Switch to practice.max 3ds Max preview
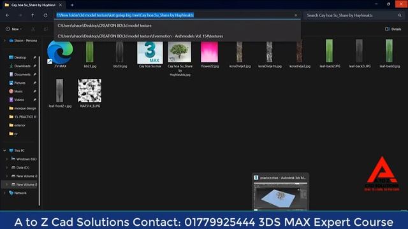Image resolution: width=408 pixels, height=229 pixels. (280, 191)
